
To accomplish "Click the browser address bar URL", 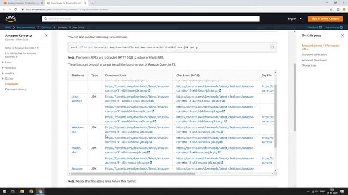I will (x=67, y=9).
